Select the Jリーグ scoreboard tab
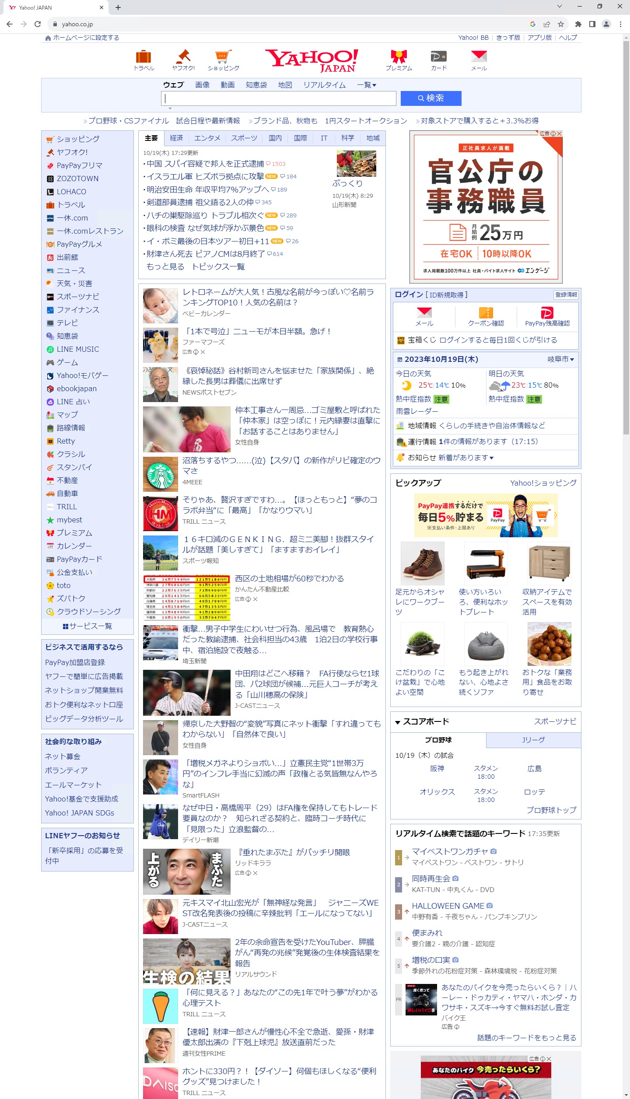 [x=533, y=740]
